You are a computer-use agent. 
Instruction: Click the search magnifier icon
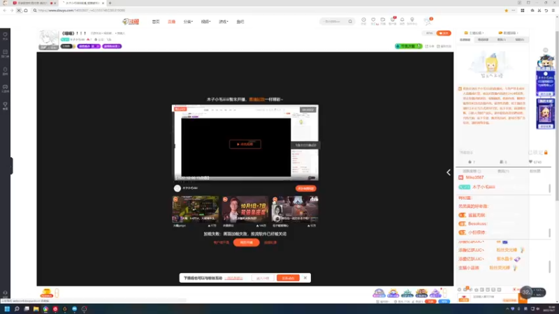click(351, 22)
